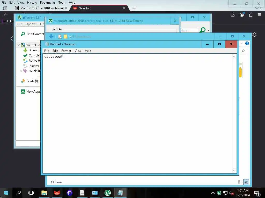This screenshot has height=198, width=265.
Task: Open Notepad's Edit menu
Action: [55, 51]
